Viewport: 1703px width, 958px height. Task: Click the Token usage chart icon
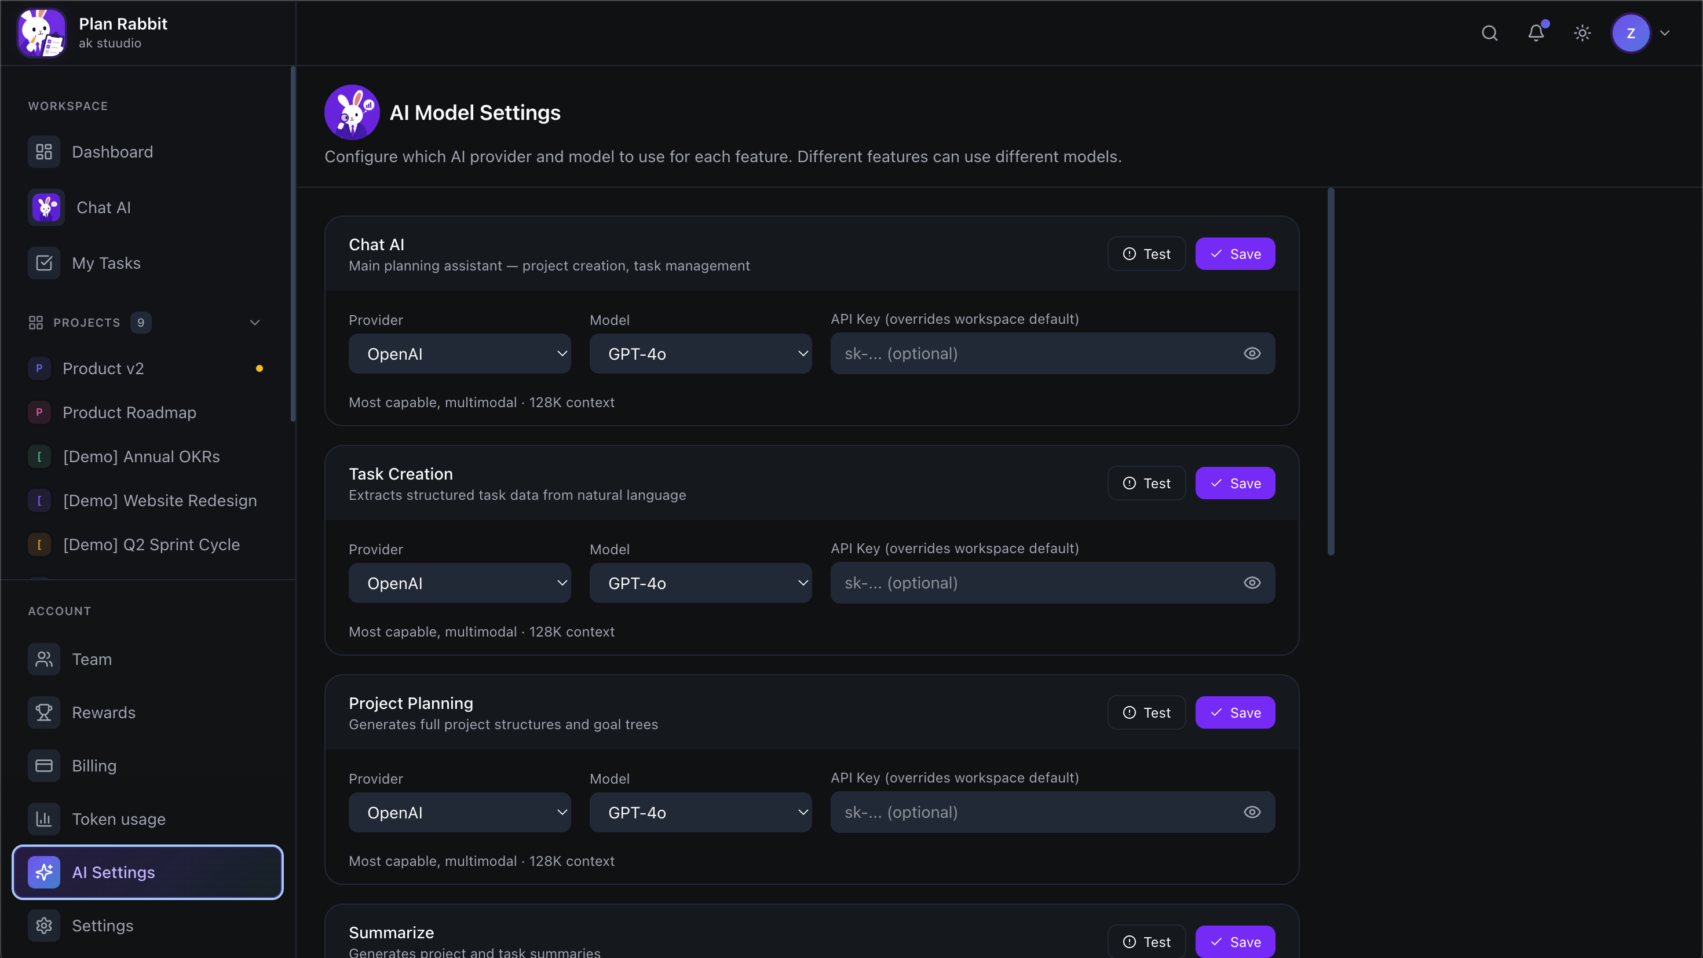click(x=44, y=819)
